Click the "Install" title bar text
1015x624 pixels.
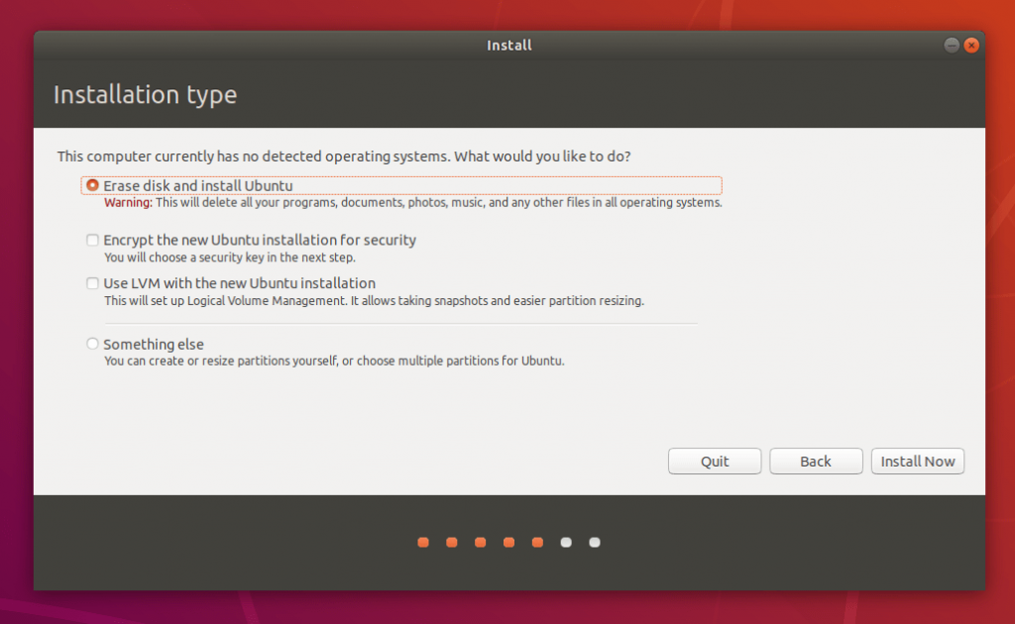[508, 45]
